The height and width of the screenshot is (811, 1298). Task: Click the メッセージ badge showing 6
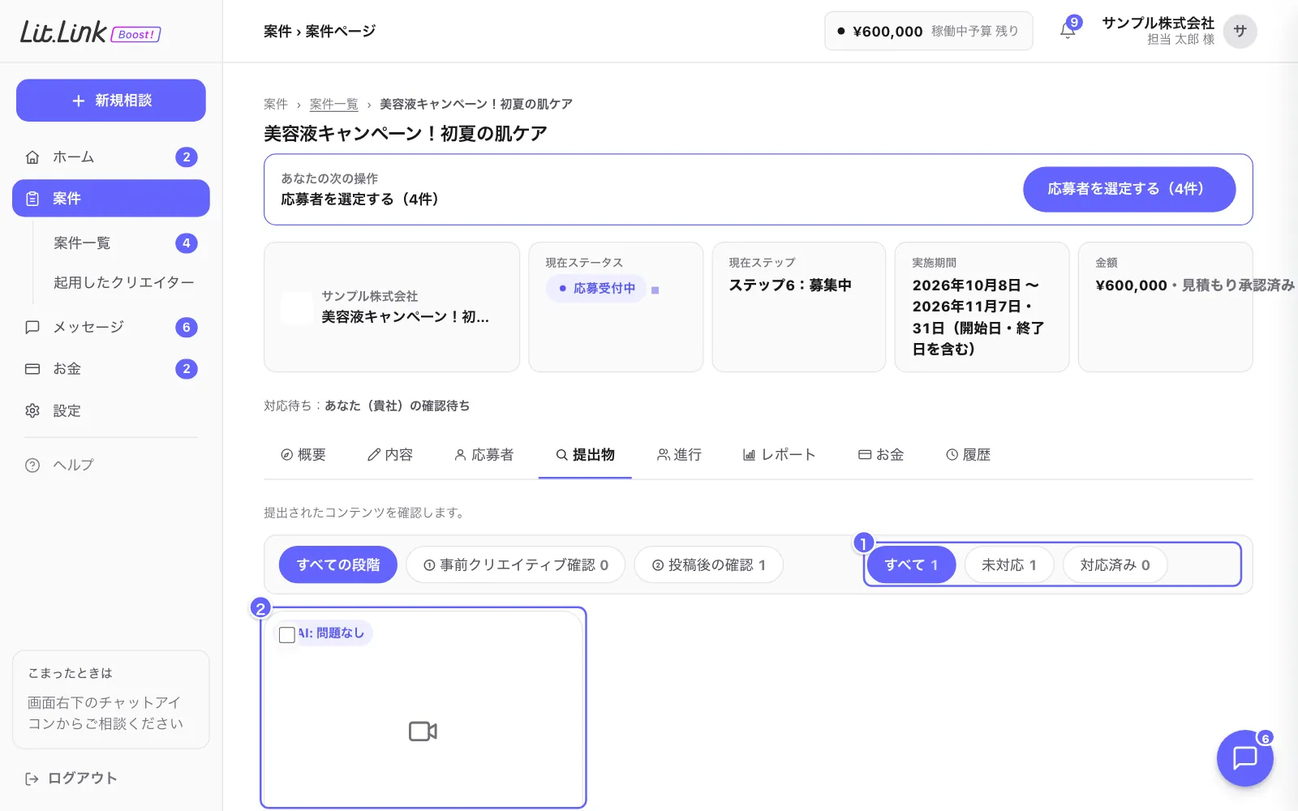(x=187, y=328)
